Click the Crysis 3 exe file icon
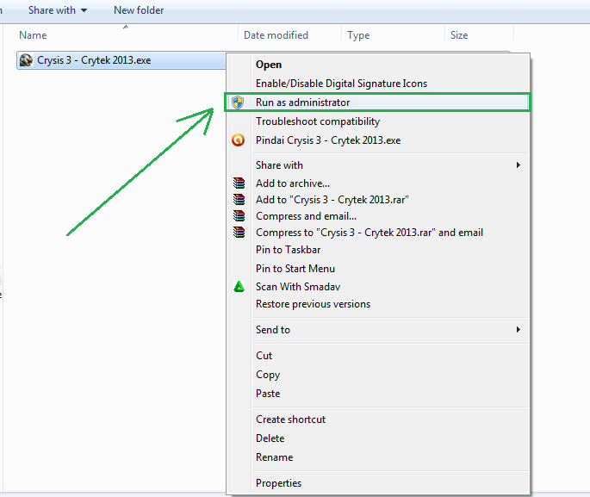 pos(27,60)
